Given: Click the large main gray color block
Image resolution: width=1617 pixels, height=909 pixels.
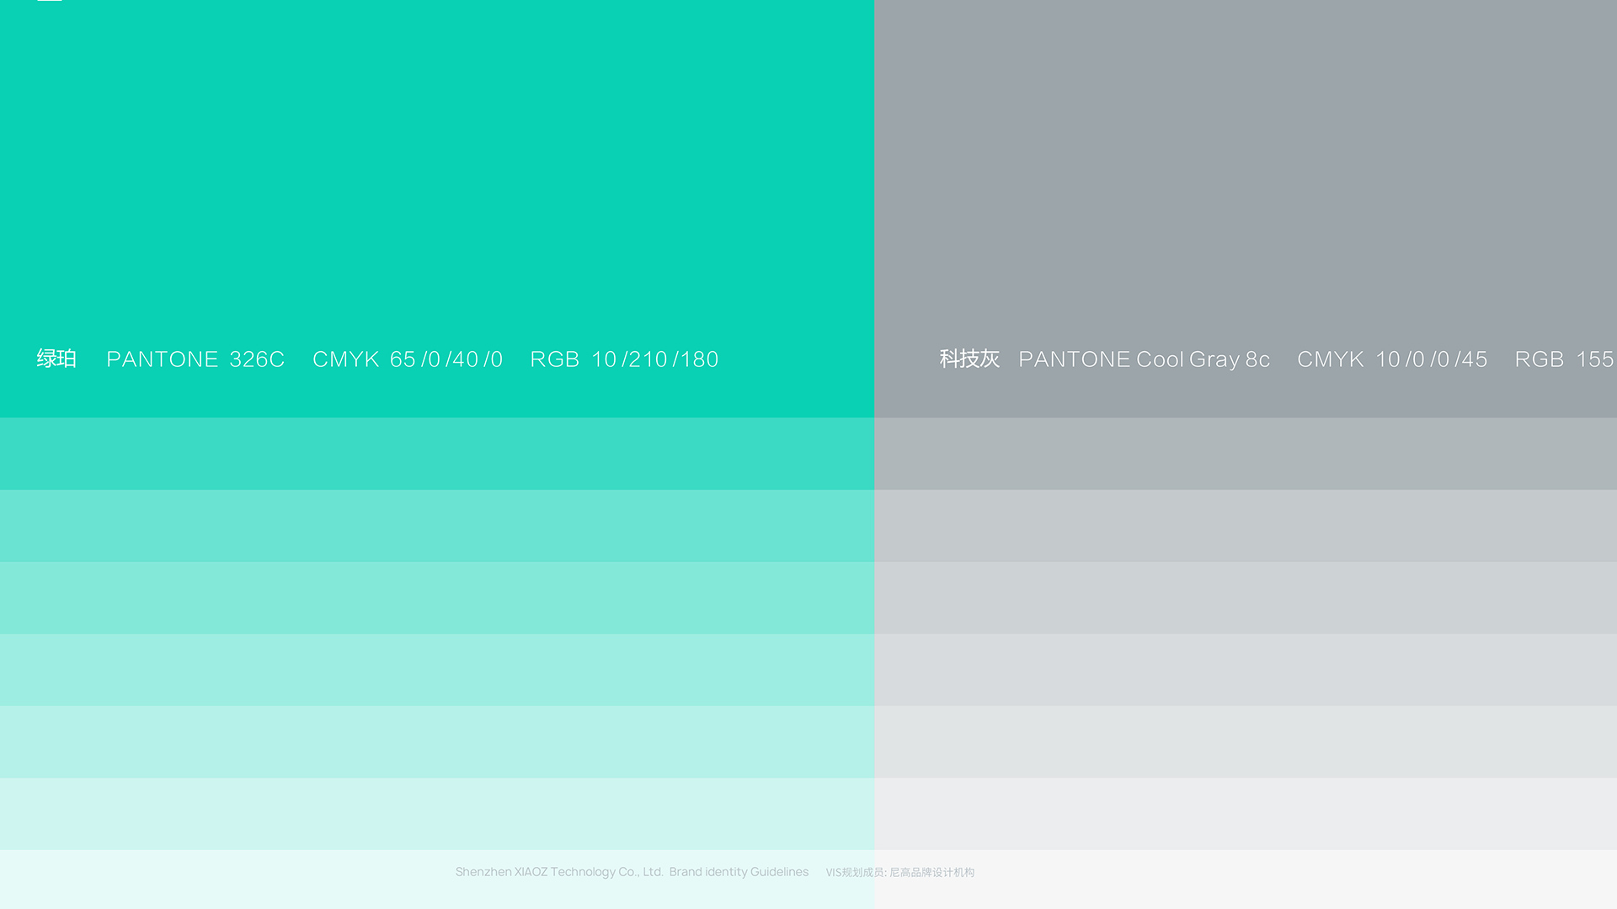Looking at the screenshot, I should [x=1245, y=168].
